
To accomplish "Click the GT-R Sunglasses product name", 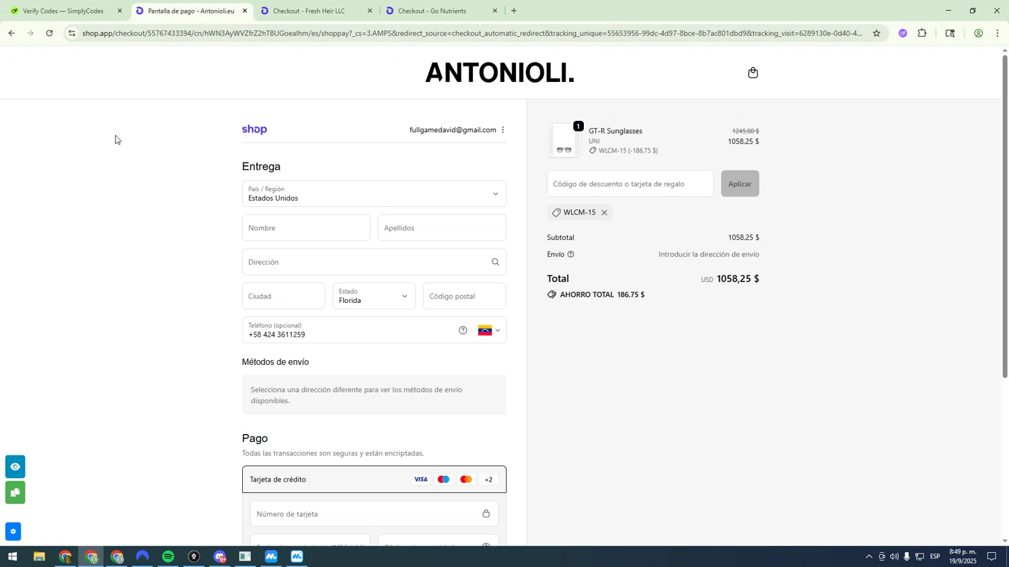I will point(615,131).
